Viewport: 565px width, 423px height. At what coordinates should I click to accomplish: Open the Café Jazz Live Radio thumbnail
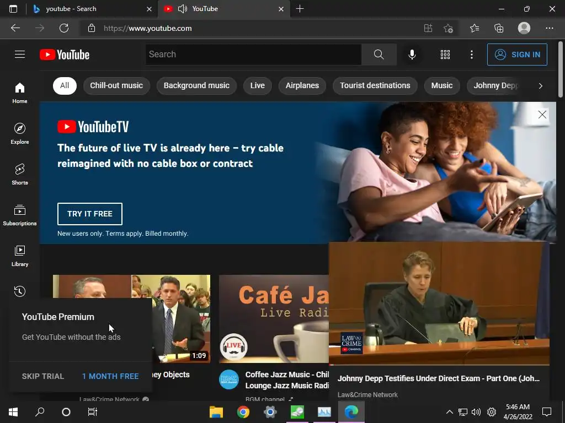[274, 319]
